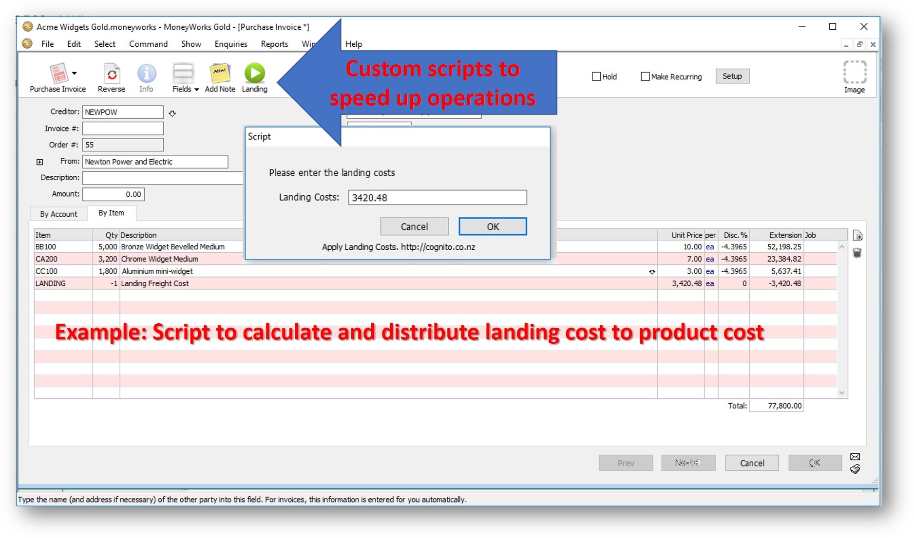Run the Landing script button
This screenshot has width=914, height=538.
coord(254,73)
